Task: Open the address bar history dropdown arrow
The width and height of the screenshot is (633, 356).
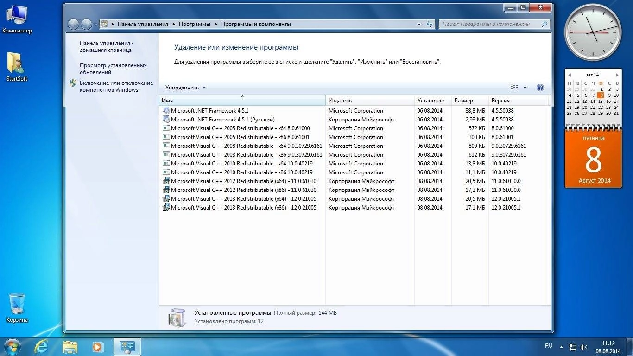Action: (419, 24)
